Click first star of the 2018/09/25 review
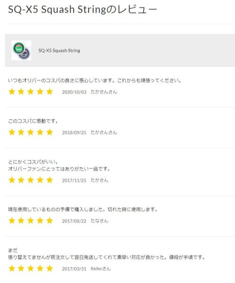This screenshot has height=283, width=235. [12, 132]
